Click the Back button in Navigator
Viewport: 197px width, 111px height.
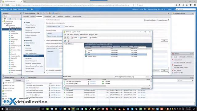pos(6,16)
